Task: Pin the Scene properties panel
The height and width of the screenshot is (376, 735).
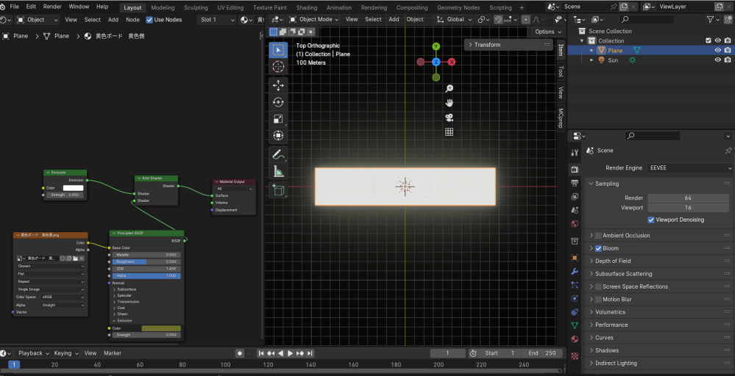Action: click(728, 151)
